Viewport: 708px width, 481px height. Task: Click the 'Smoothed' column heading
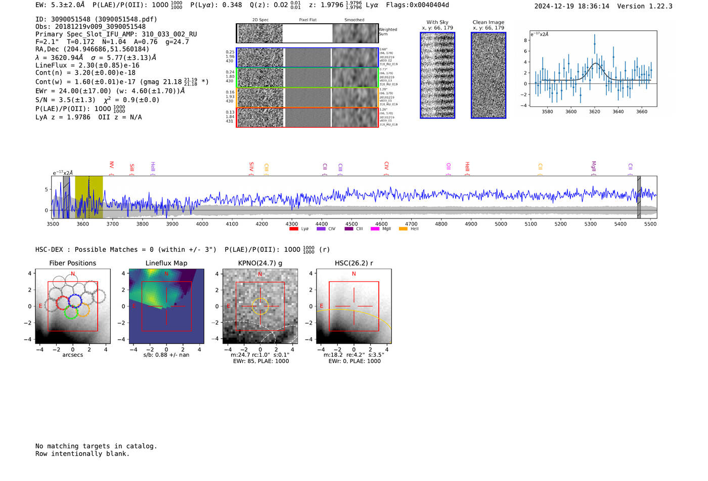coord(355,20)
